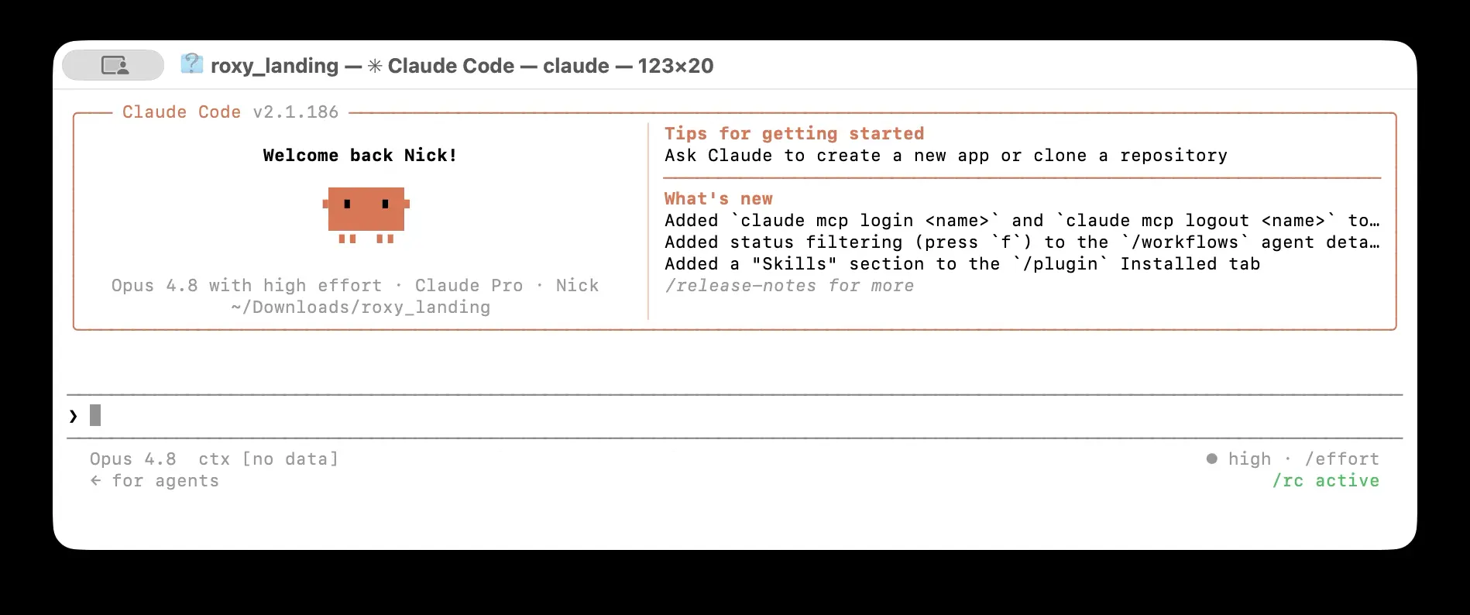The height and width of the screenshot is (615, 1470).
Task: Click the gray effort status dot
Action: 1211,459
